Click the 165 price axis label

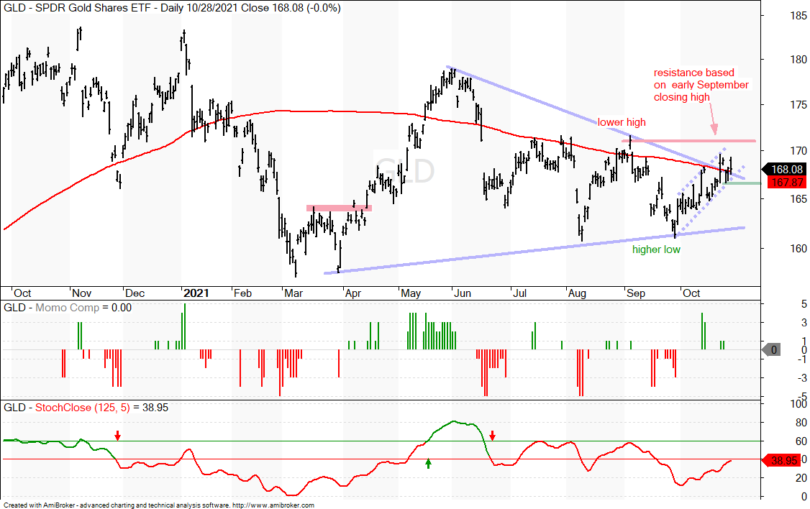[x=798, y=198]
